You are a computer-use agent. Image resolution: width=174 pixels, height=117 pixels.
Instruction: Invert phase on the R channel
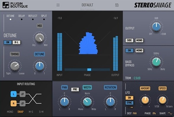pos(22,103)
